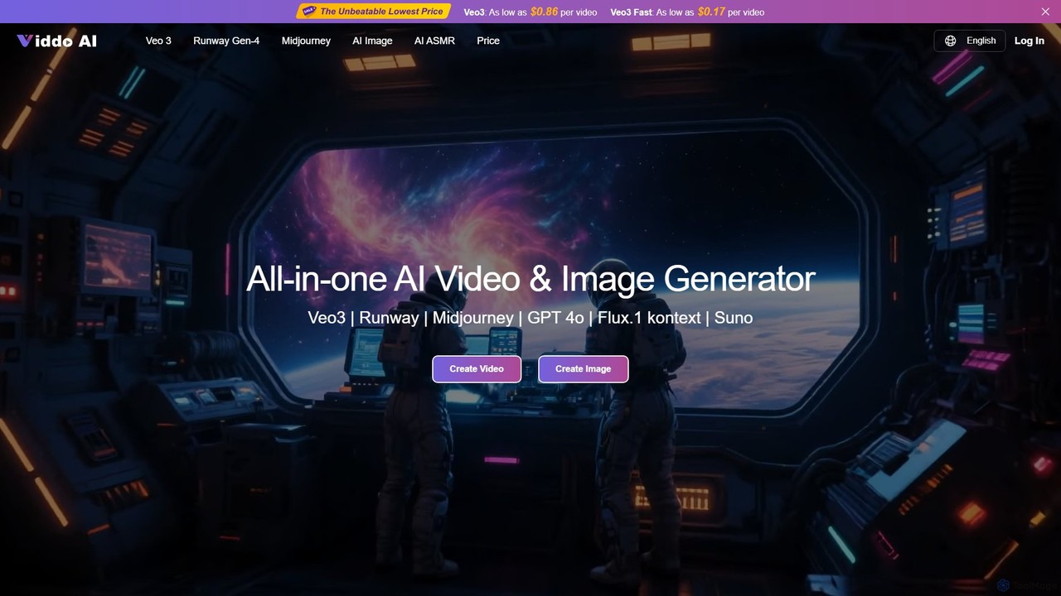Click the Log In link
The height and width of the screenshot is (596, 1061).
pos(1030,41)
